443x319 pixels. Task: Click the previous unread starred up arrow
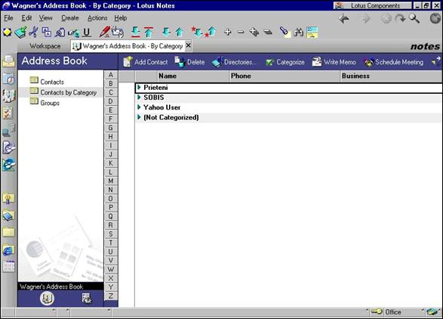tap(211, 32)
